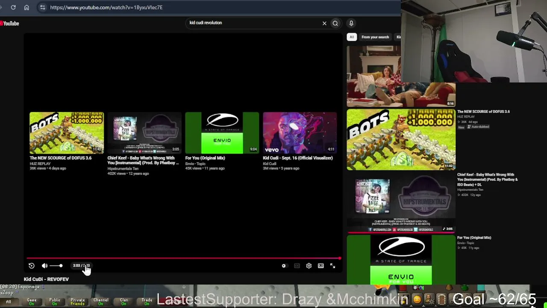Enter fullscreen mode
547x308 pixels.
333,266
